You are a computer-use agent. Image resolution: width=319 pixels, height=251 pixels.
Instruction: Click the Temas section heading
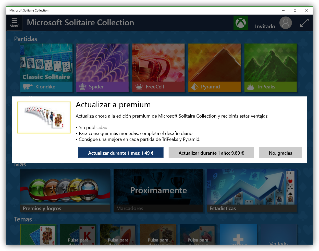[23, 219]
